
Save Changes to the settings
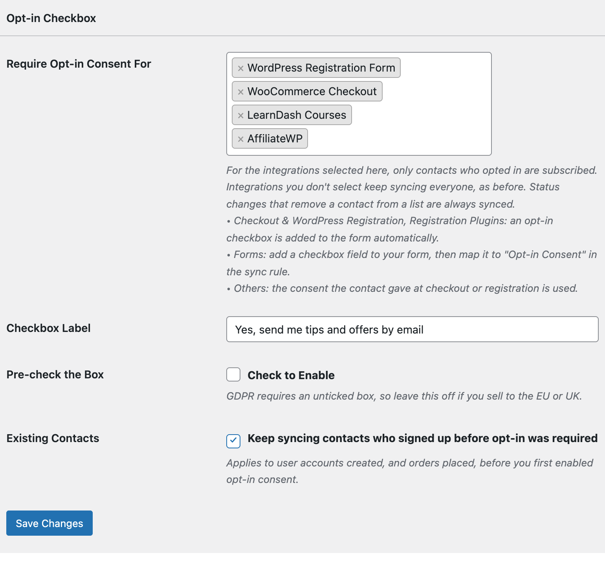[49, 523]
